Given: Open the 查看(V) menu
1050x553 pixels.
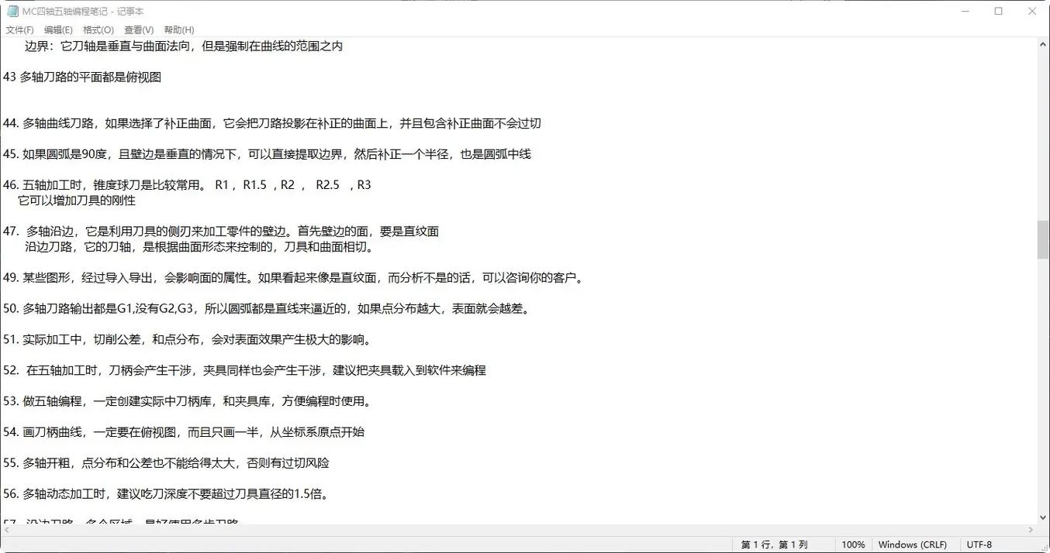Looking at the screenshot, I should pos(137,29).
